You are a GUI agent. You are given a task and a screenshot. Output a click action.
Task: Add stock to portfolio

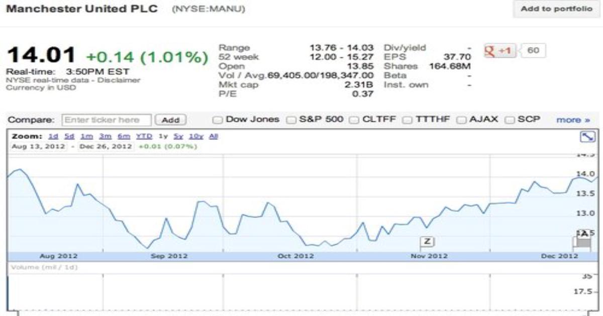click(556, 9)
